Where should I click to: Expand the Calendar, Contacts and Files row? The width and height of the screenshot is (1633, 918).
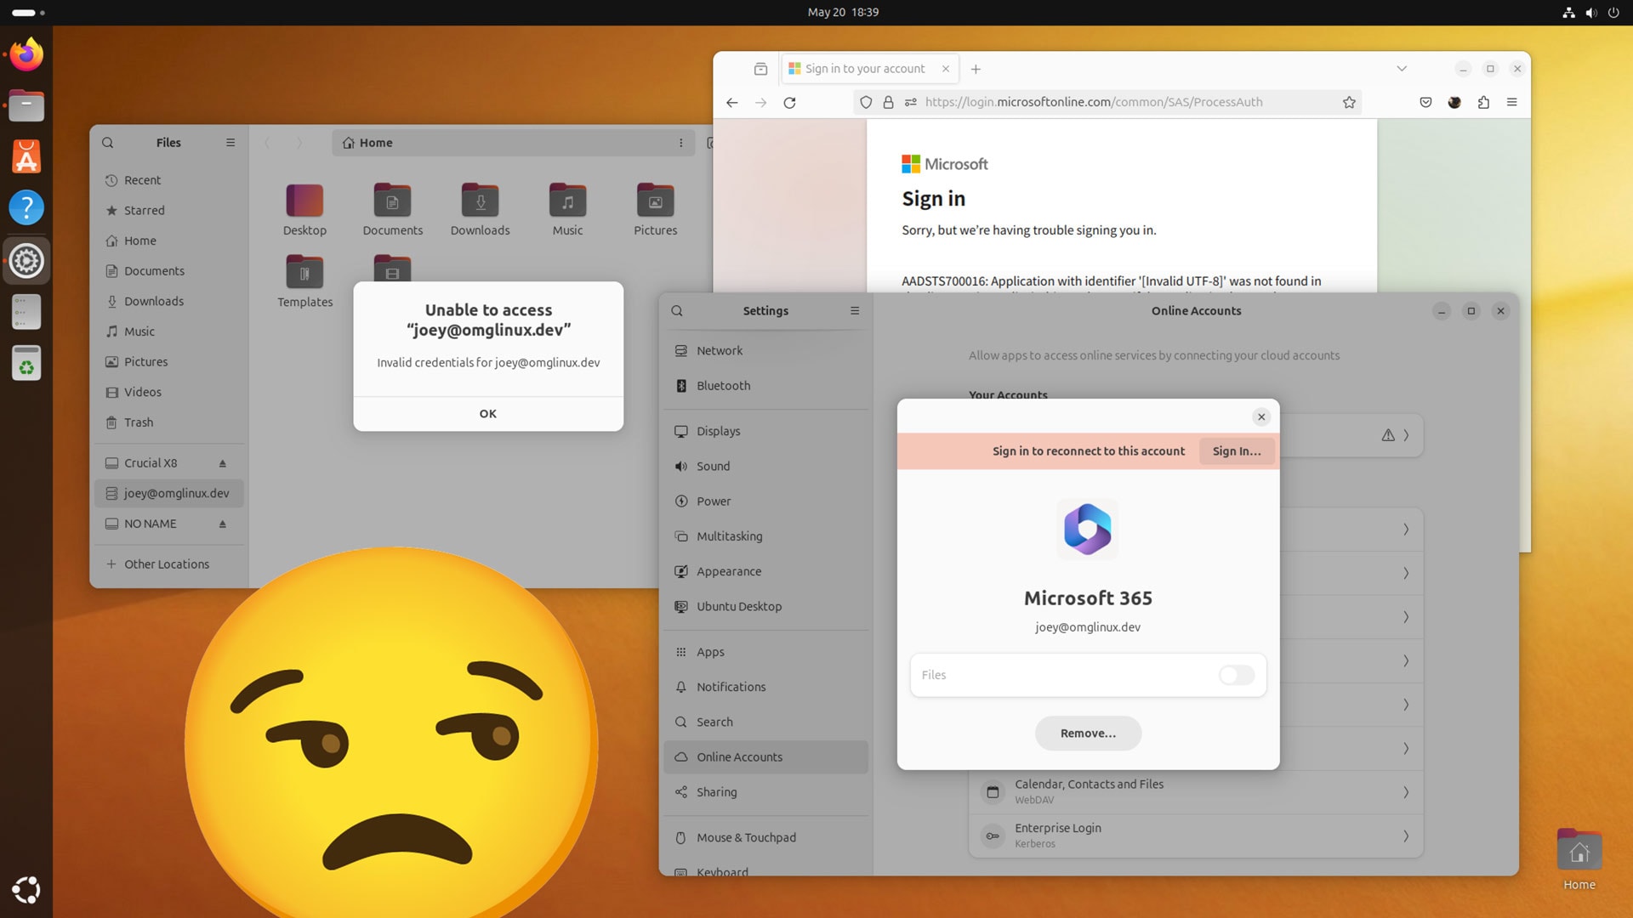[1404, 791]
